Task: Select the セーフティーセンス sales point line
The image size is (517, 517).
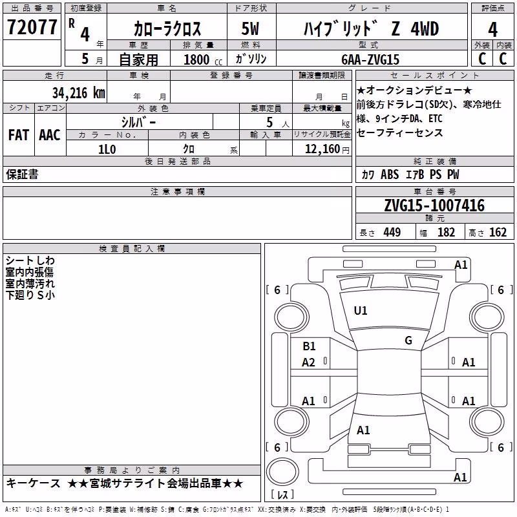Action: (399, 133)
